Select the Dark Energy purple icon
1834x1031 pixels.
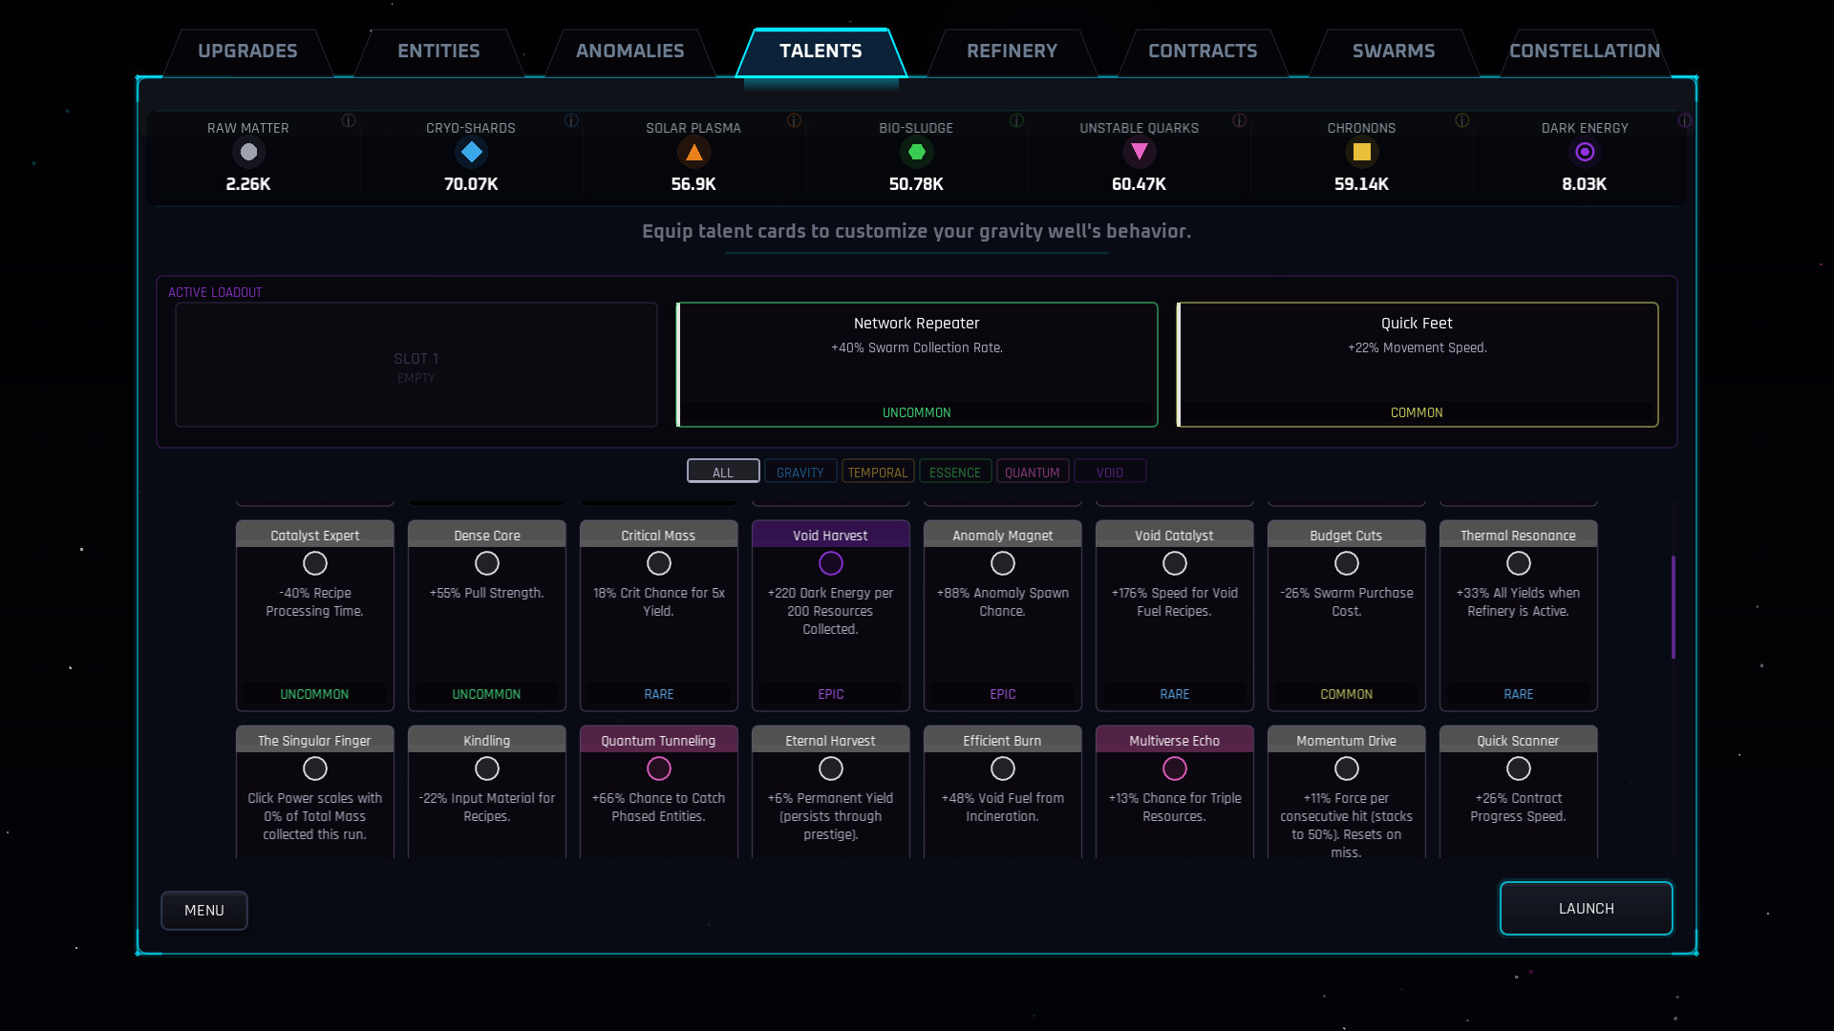[x=1585, y=152]
